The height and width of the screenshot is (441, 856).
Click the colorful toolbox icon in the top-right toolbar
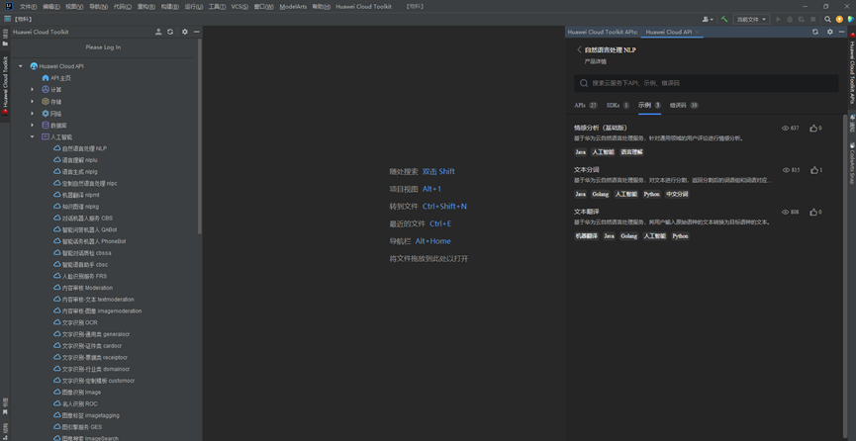pos(850,19)
